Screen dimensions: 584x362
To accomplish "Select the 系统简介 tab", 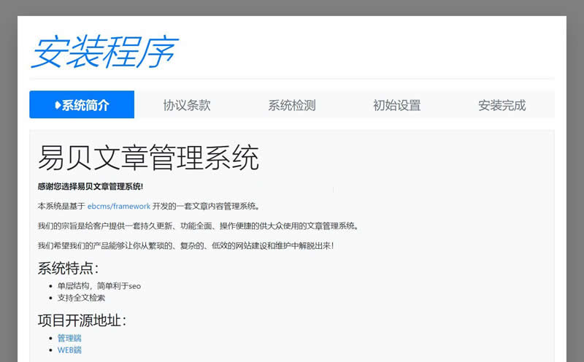I will (85, 105).
